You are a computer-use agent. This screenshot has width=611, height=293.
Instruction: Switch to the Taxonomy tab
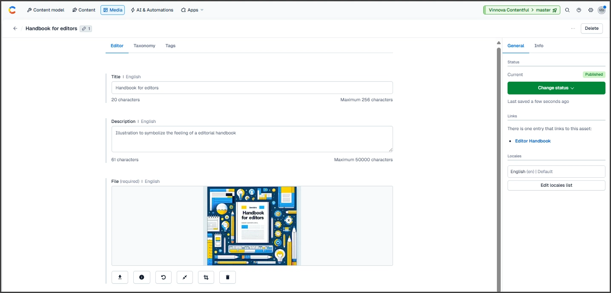coord(144,46)
